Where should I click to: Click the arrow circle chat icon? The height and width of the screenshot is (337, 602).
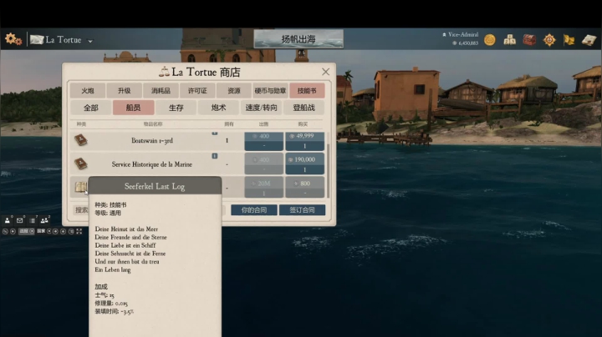(x=13, y=231)
